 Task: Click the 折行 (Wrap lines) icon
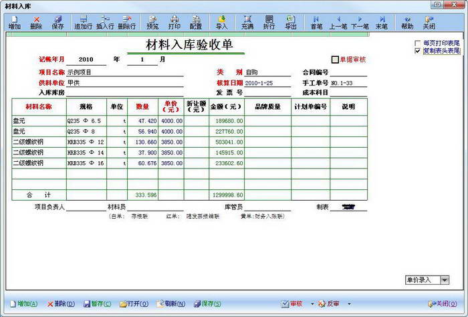(269, 23)
